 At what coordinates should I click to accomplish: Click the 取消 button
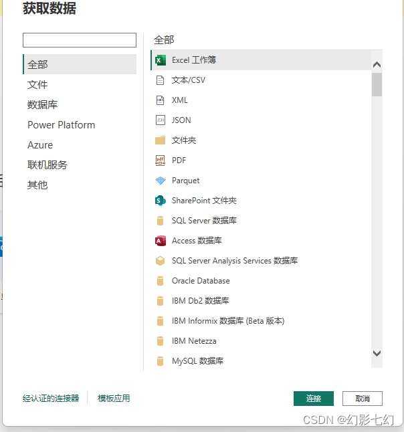(363, 399)
